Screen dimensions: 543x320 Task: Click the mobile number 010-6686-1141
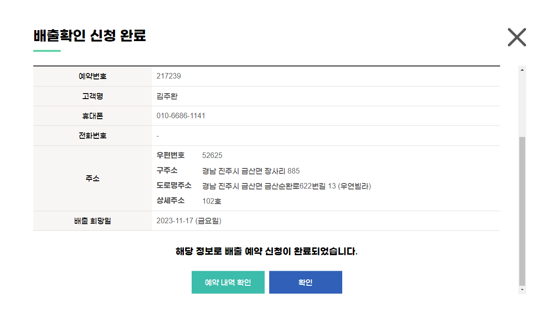coord(181,116)
